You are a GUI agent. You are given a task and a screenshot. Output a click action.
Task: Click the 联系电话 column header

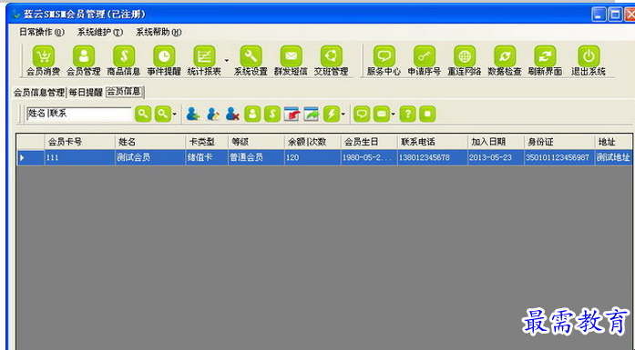click(x=433, y=142)
